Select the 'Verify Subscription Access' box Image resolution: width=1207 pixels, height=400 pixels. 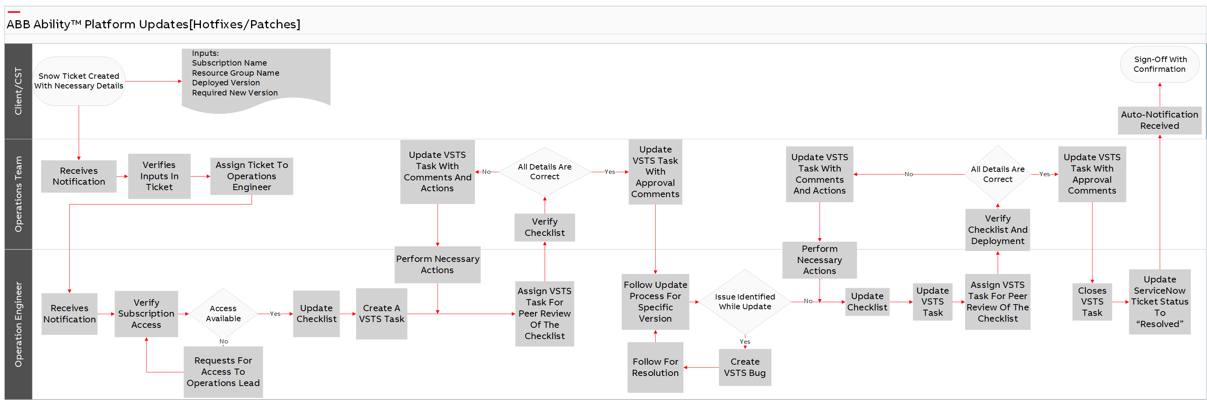[146, 314]
